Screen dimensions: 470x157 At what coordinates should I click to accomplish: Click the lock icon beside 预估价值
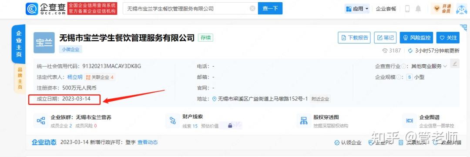click(x=230, y=126)
